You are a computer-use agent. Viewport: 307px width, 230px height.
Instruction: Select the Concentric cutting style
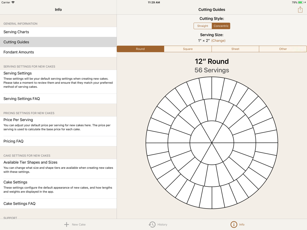tap(221, 26)
